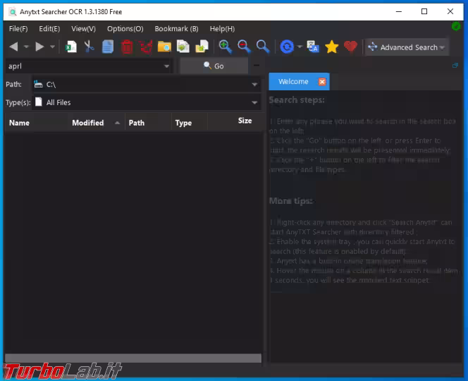Click the translate icon in toolbar
This screenshot has height=381, width=468.
313,47
